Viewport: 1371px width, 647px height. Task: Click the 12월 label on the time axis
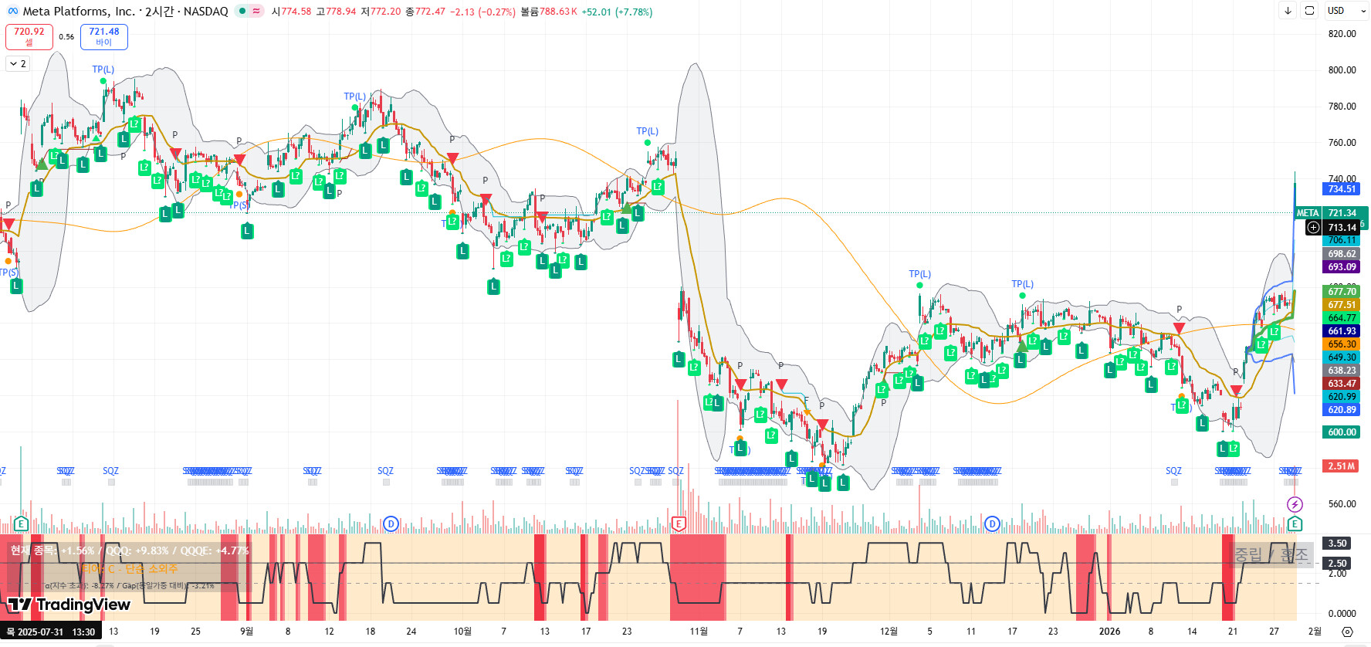point(889,632)
